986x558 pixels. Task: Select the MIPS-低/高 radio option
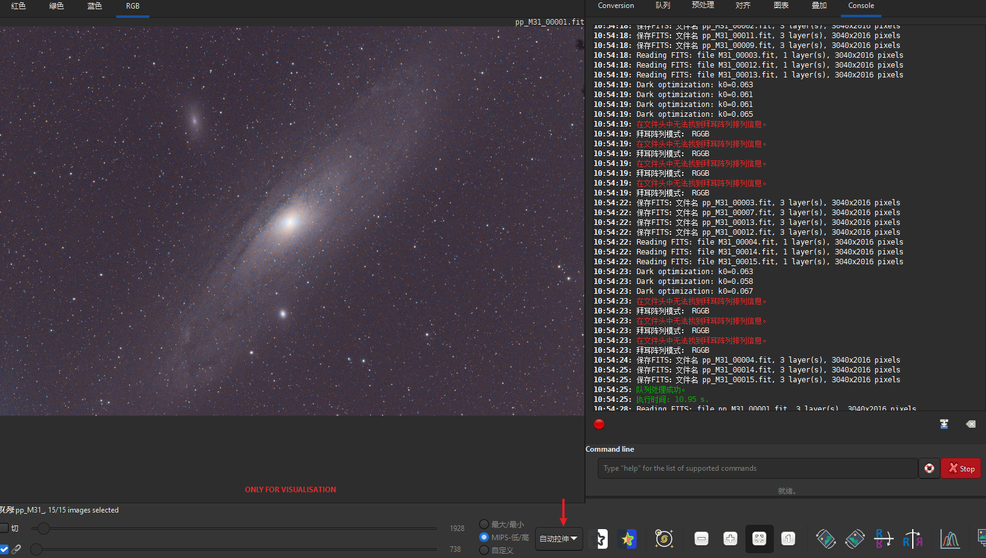click(x=504, y=537)
